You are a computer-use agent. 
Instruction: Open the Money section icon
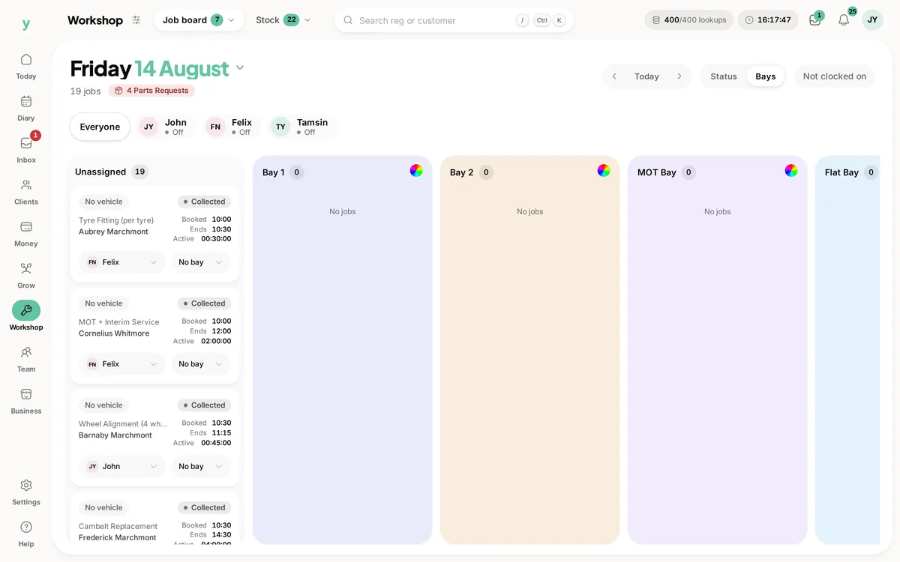26,227
